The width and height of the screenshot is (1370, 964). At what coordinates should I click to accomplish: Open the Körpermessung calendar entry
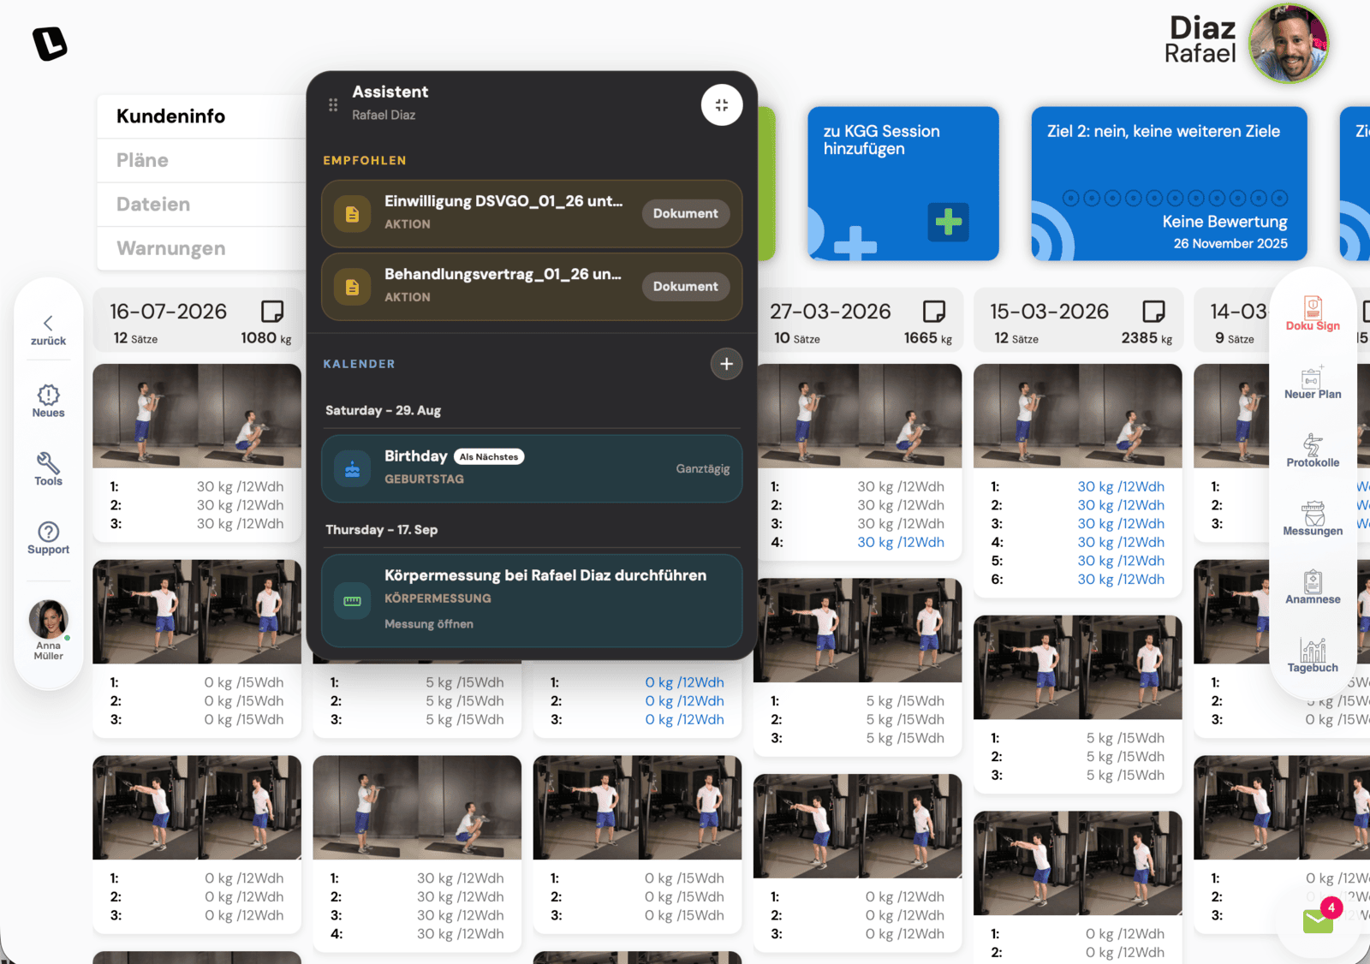[532, 600]
